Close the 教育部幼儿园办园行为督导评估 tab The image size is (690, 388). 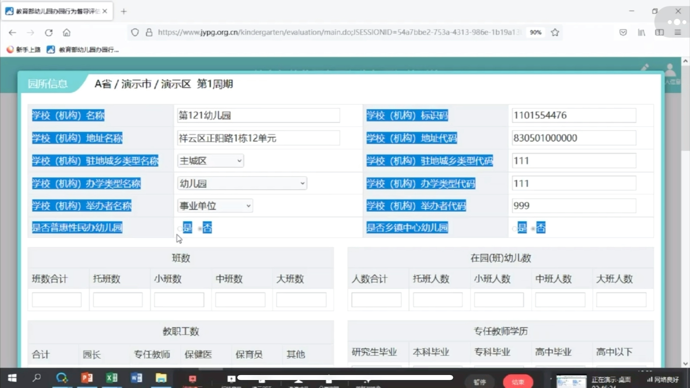(x=105, y=11)
